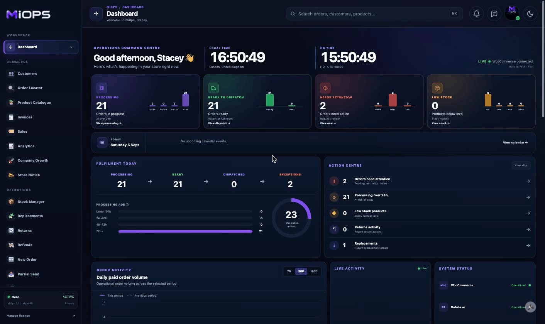
Task: Open Analytics in the sidebar
Action: 41,146
